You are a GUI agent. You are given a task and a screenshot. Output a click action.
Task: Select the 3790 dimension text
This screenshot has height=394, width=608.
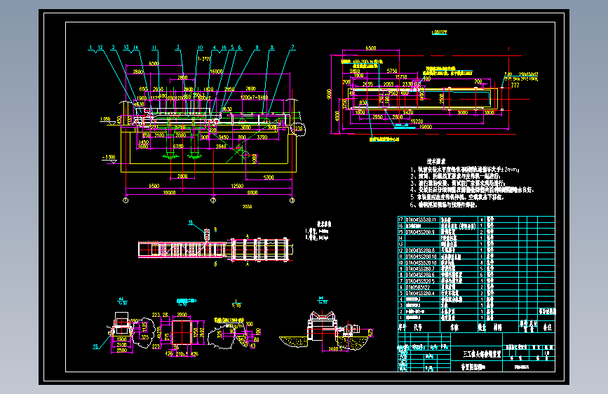click(262, 137)
